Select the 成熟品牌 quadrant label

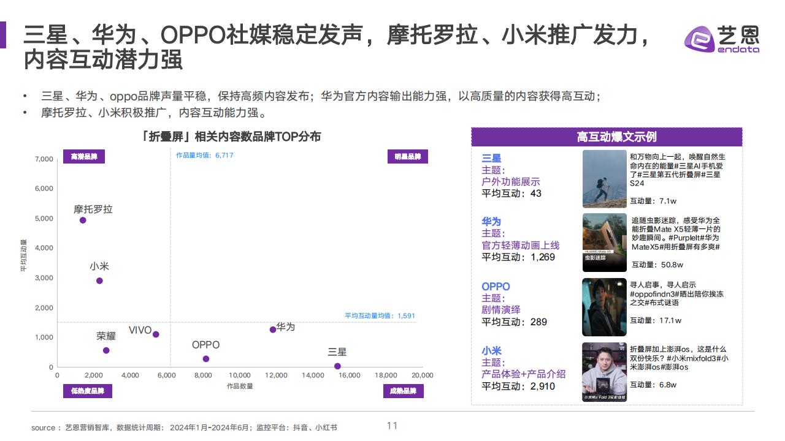(x=403, y=391)
